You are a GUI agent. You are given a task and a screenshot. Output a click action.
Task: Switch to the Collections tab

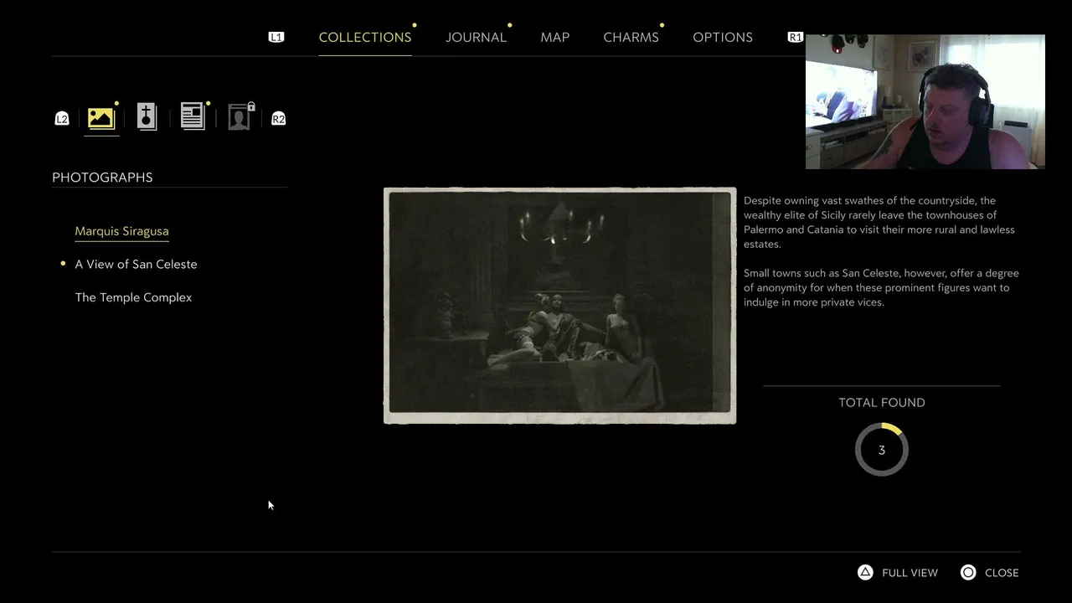[x=365, y=37]
